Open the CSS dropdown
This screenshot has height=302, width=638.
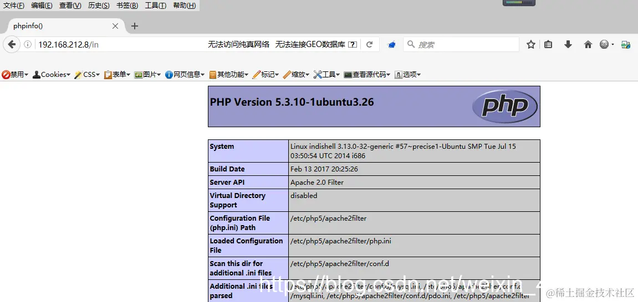coord(87,75)
